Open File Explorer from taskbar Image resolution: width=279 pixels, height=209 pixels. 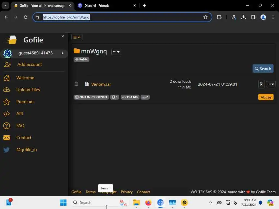[x=137, y=202]
